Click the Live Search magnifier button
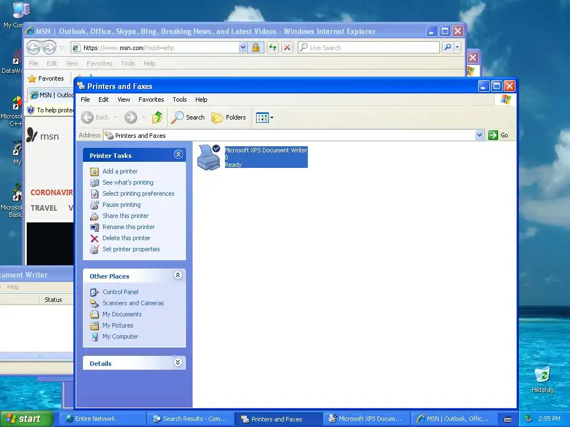Viewport: 570px width, 427px height. tap(448, 47)
